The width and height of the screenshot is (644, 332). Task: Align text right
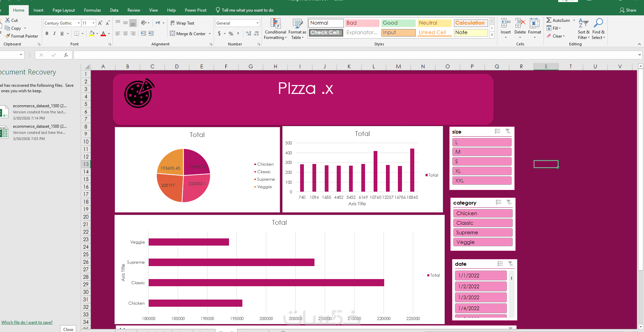coord(133,33)
